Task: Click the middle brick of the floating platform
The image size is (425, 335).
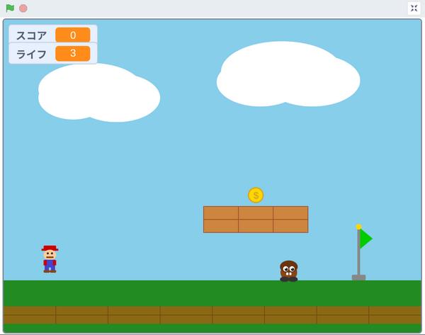Action: (x=256, y=220)
